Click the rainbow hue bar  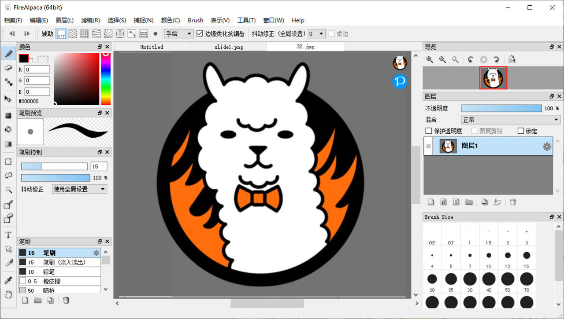tap(106, 79)
